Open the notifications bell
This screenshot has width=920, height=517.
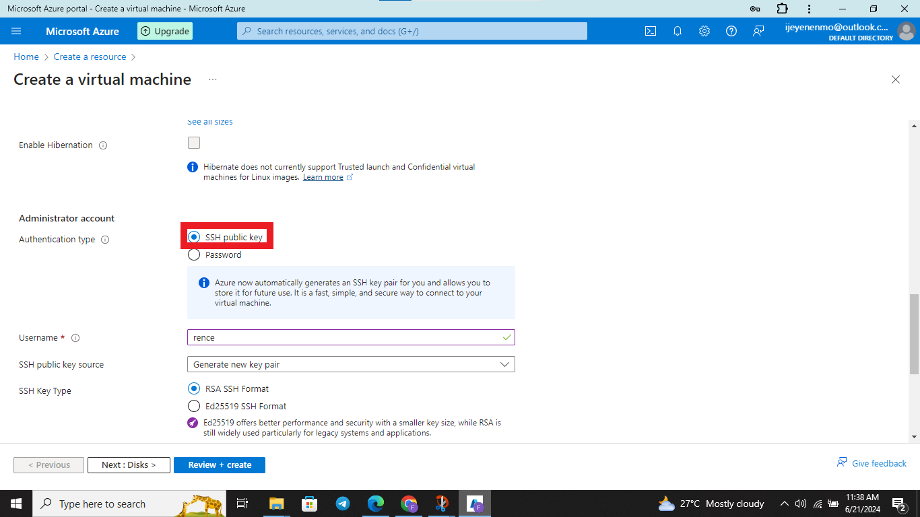click(678, 31)
